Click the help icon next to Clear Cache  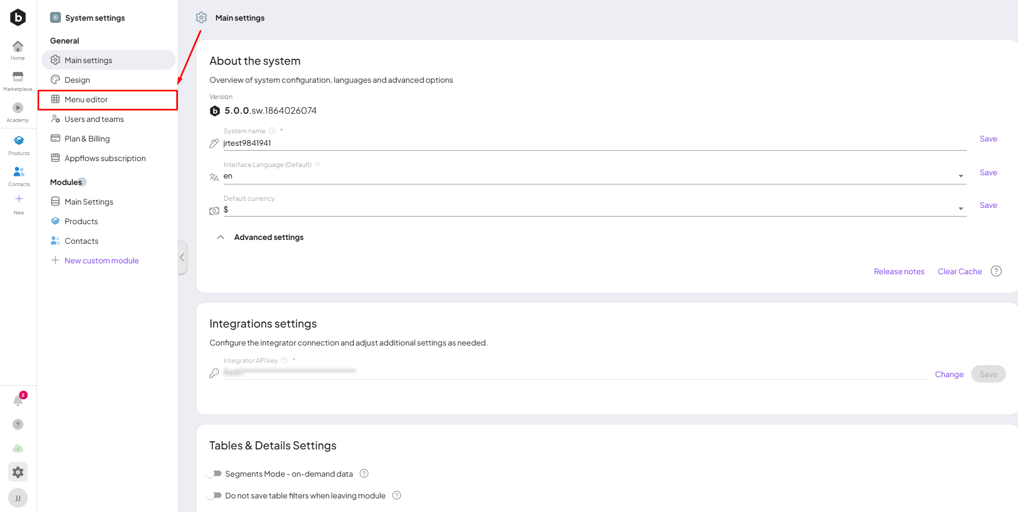[x=996, y=272]
